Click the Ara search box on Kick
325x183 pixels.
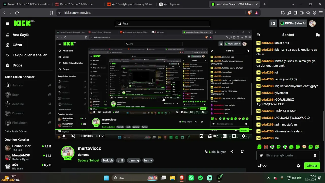coord(162,23)
